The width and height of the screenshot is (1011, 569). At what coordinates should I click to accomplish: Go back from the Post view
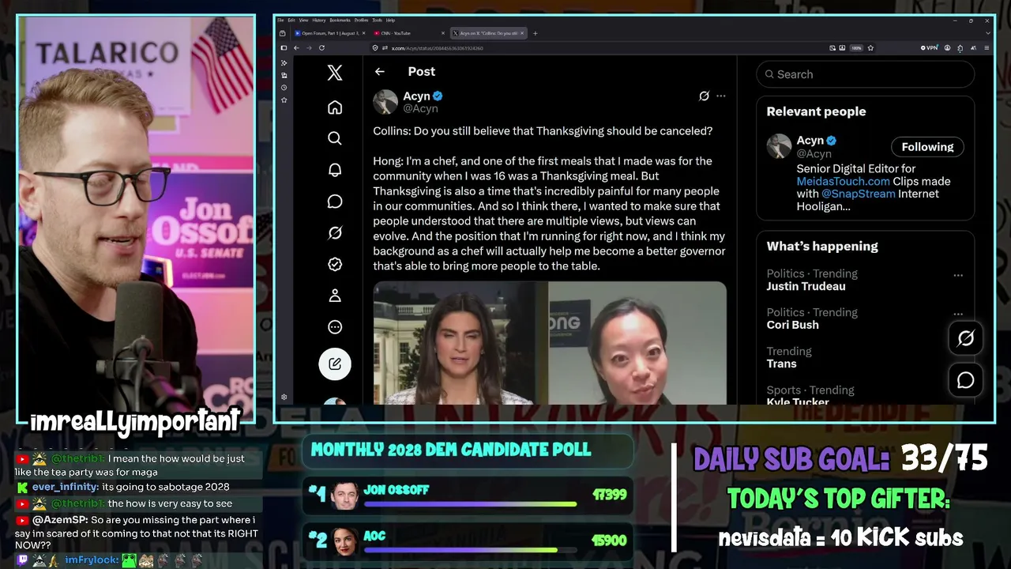tap(380, 71)
